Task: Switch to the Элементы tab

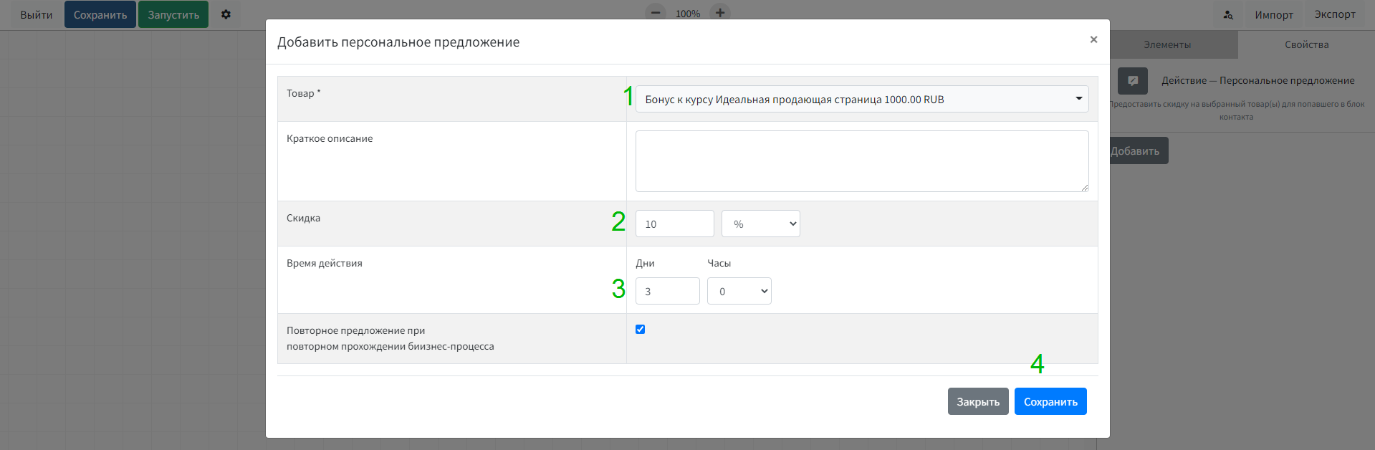Action: point(1167,44)
